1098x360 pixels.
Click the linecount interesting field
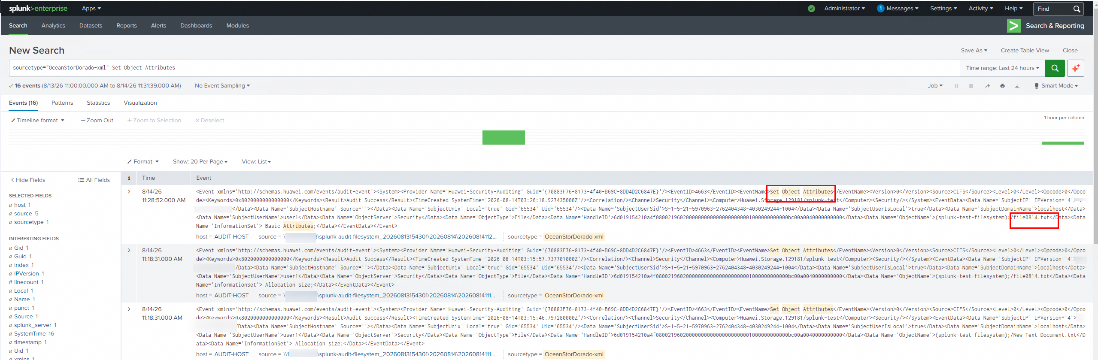pos(26,282)
